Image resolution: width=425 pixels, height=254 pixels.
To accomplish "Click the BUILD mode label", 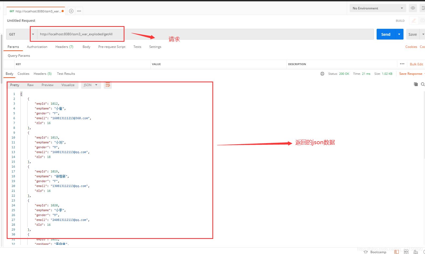I will pos(400,21).
